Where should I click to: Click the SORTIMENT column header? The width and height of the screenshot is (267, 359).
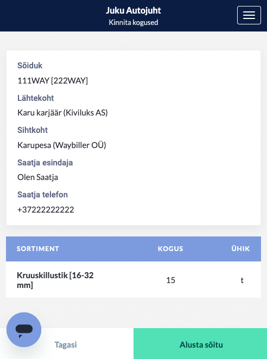pos(38,249)
